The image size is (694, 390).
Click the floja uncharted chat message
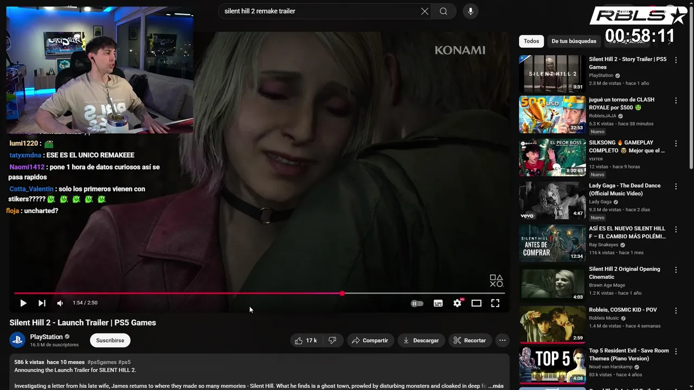pos(32,211)
